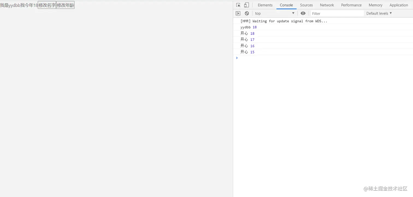Image resolution: width=413 pixels, height=197 pixels.
Task: Open the Sources tab
Action: [306, 5]
